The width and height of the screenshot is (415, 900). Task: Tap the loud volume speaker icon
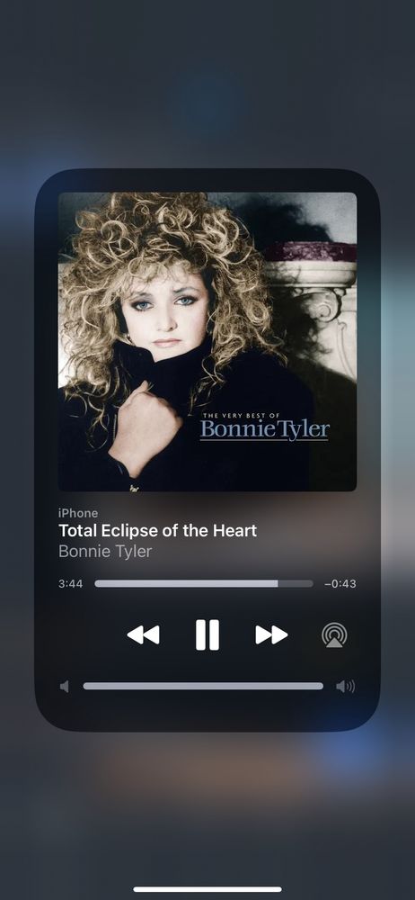[346, 687]
